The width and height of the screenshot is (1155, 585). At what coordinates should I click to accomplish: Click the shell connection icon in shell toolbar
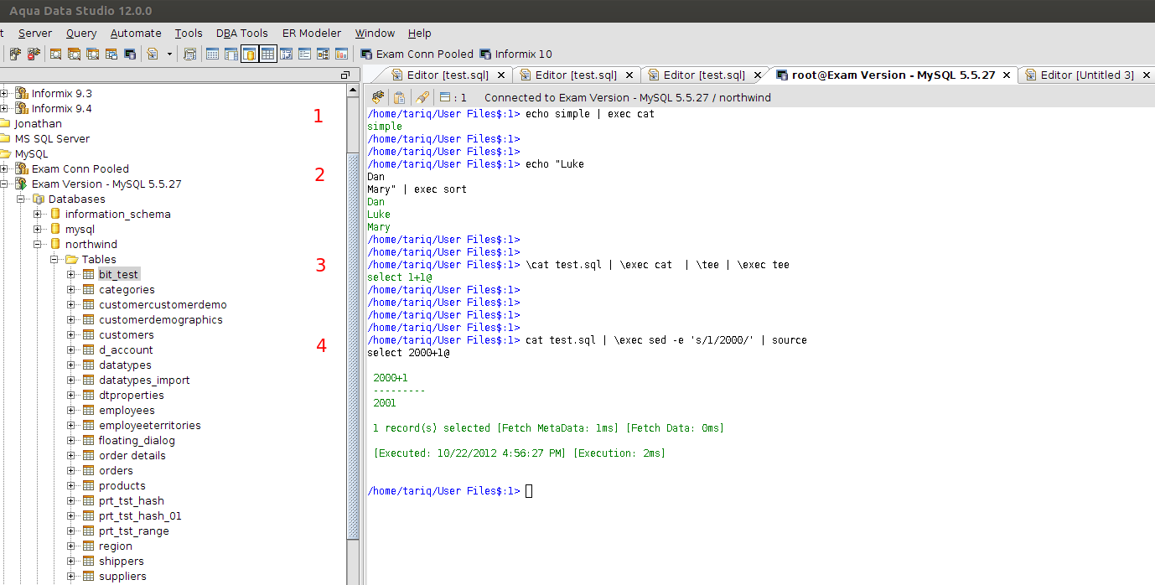coord(378,98)
